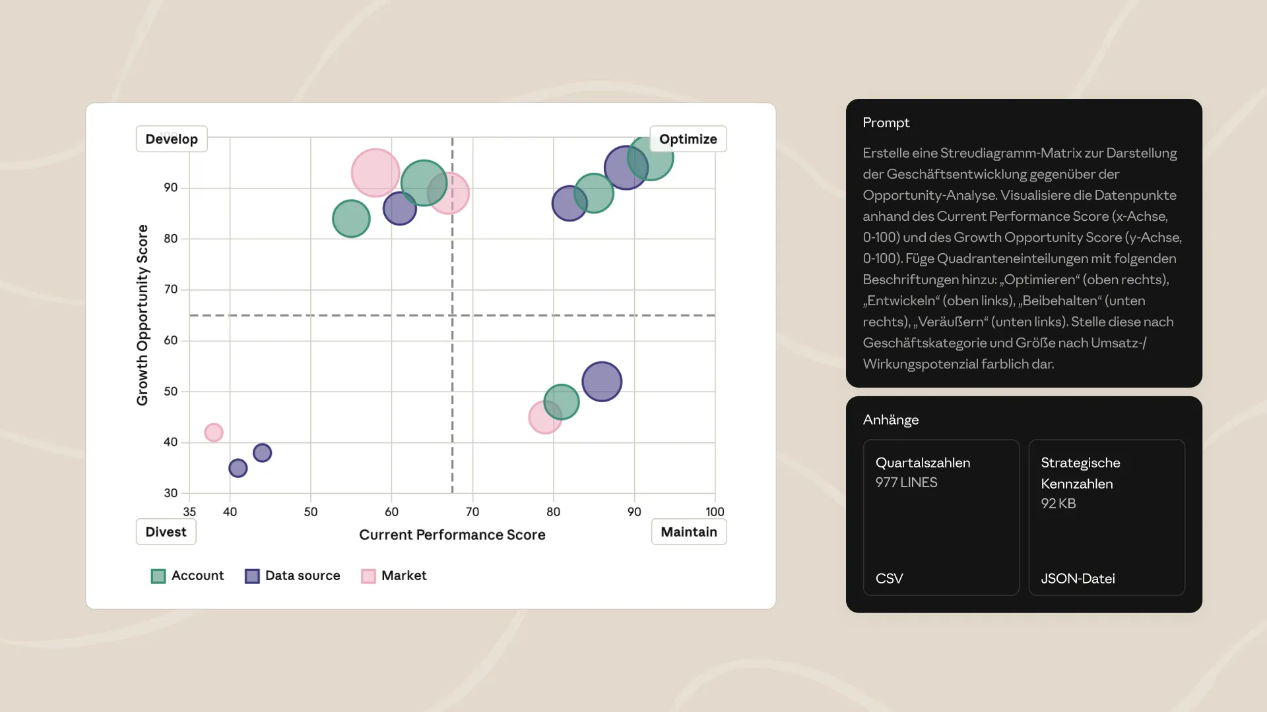Toggle the Data source legend label

pyautogui.click(x=302, y=576)
